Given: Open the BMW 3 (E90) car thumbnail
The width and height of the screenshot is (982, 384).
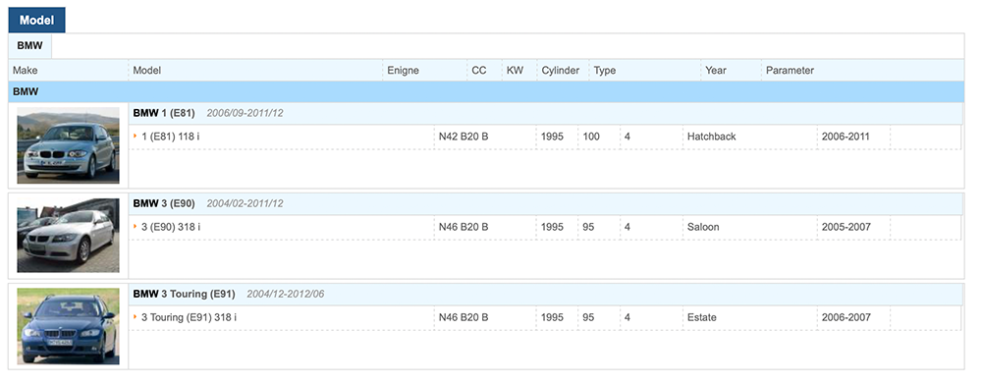Looking at the screenshot, I should click(69, 236).
